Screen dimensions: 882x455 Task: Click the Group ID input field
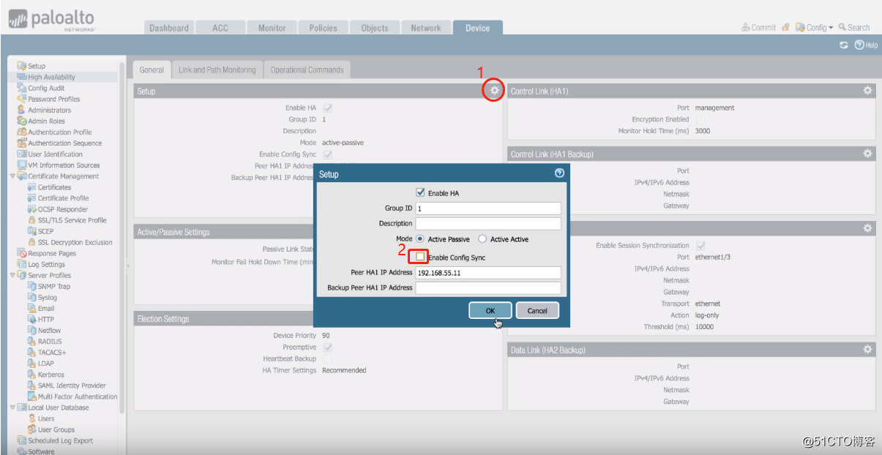click(488, 208)
